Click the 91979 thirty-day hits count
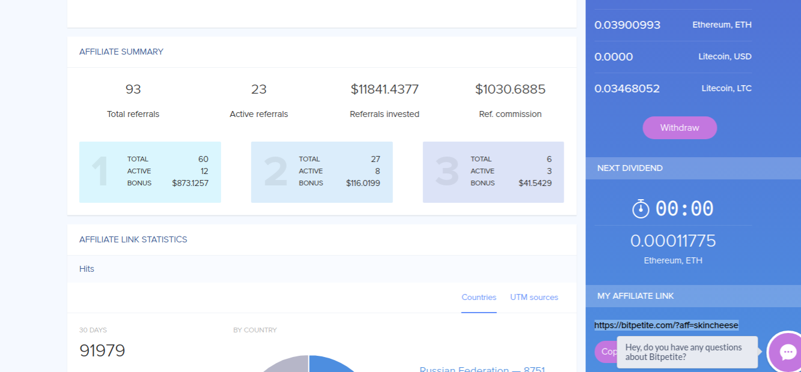 (102, 350)
